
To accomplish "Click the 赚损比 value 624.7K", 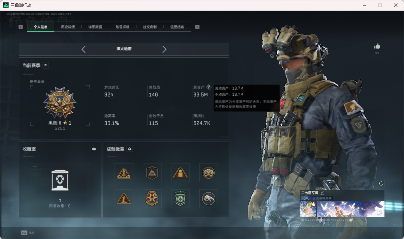I will (202, 123).
